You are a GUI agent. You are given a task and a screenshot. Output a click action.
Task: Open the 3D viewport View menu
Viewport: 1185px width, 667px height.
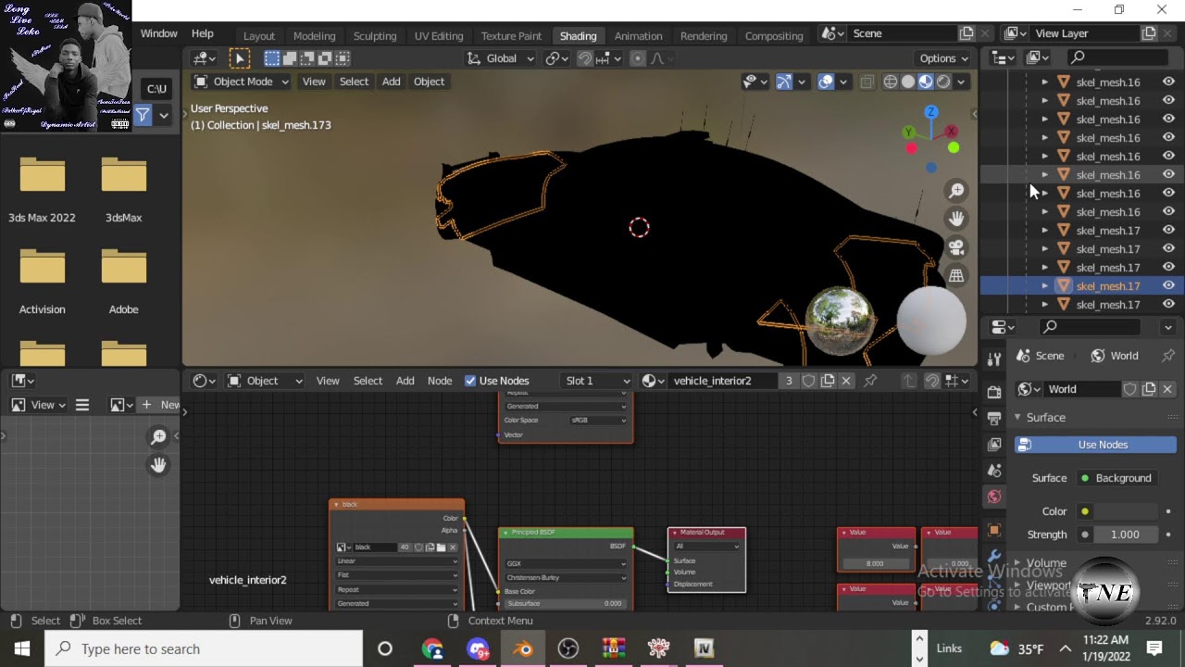(314, 82)
